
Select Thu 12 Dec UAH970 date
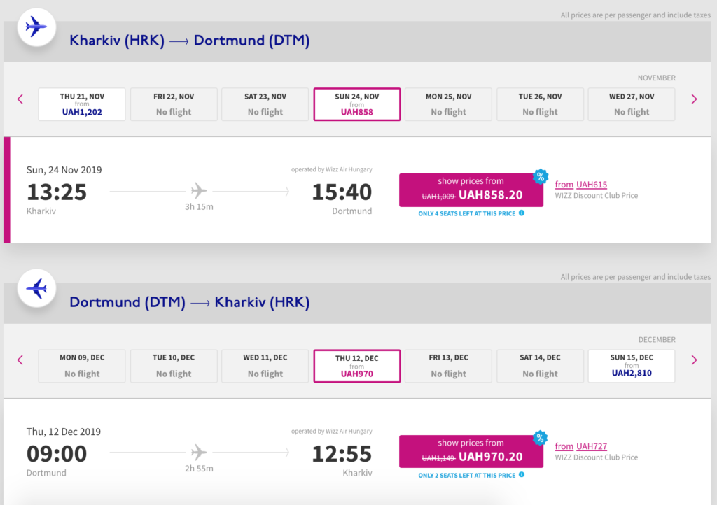coord(357,366)
